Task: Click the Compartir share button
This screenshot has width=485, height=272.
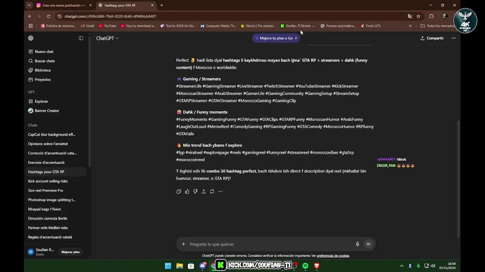Action: [x=432, y=38]
